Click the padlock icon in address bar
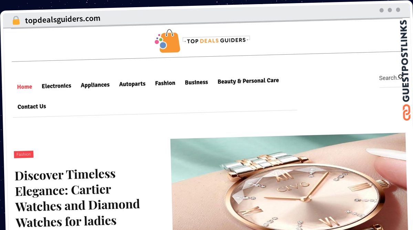This screenshot has width=413, height=230. pos(16,21)
